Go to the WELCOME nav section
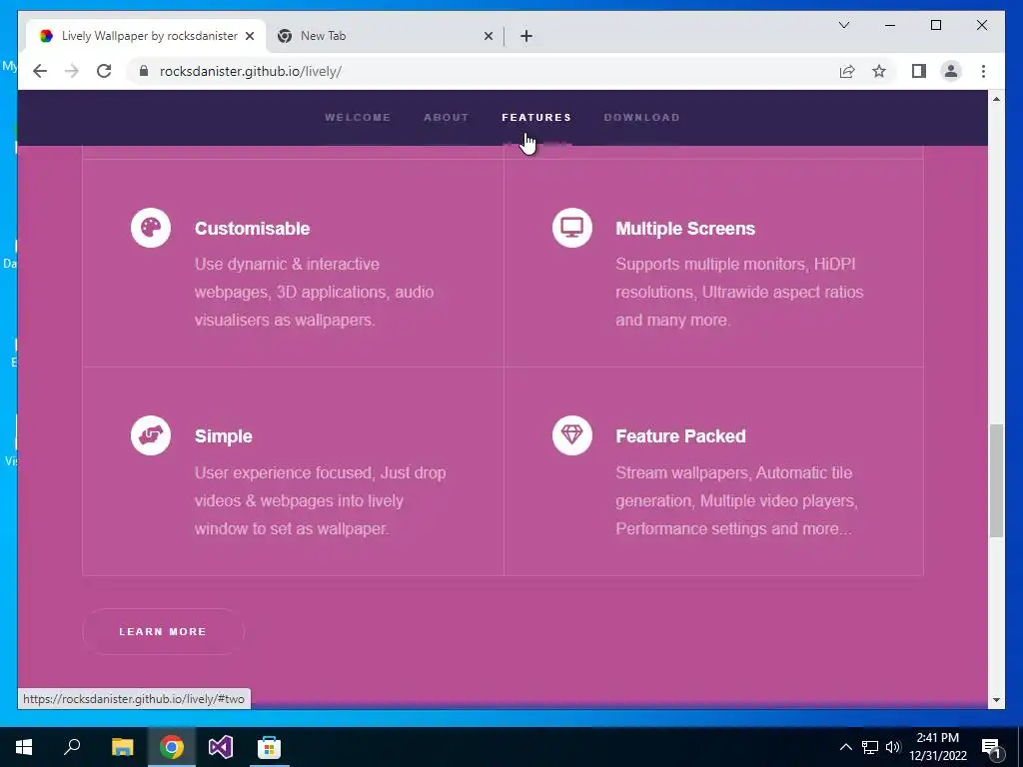Image resolution: width=1023 pixels, height=767 pixels. [358, 118]
